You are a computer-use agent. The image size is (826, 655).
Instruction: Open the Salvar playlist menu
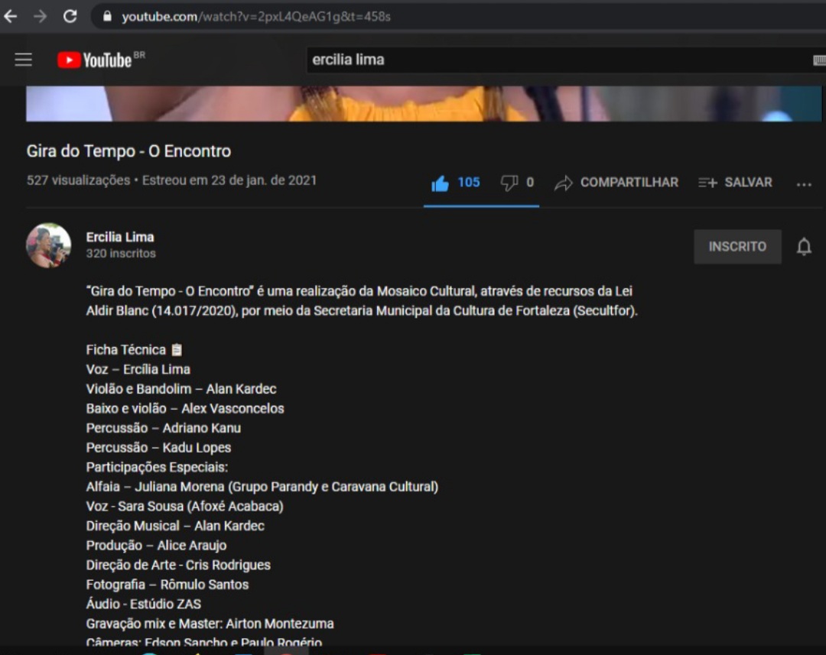[735, 183]
